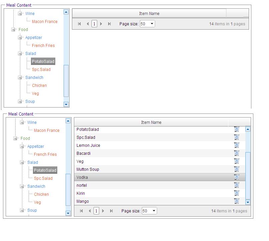The image size is (269, 241).
Task: Click upper tree scroll-down arrow
Action: point(66,104)
